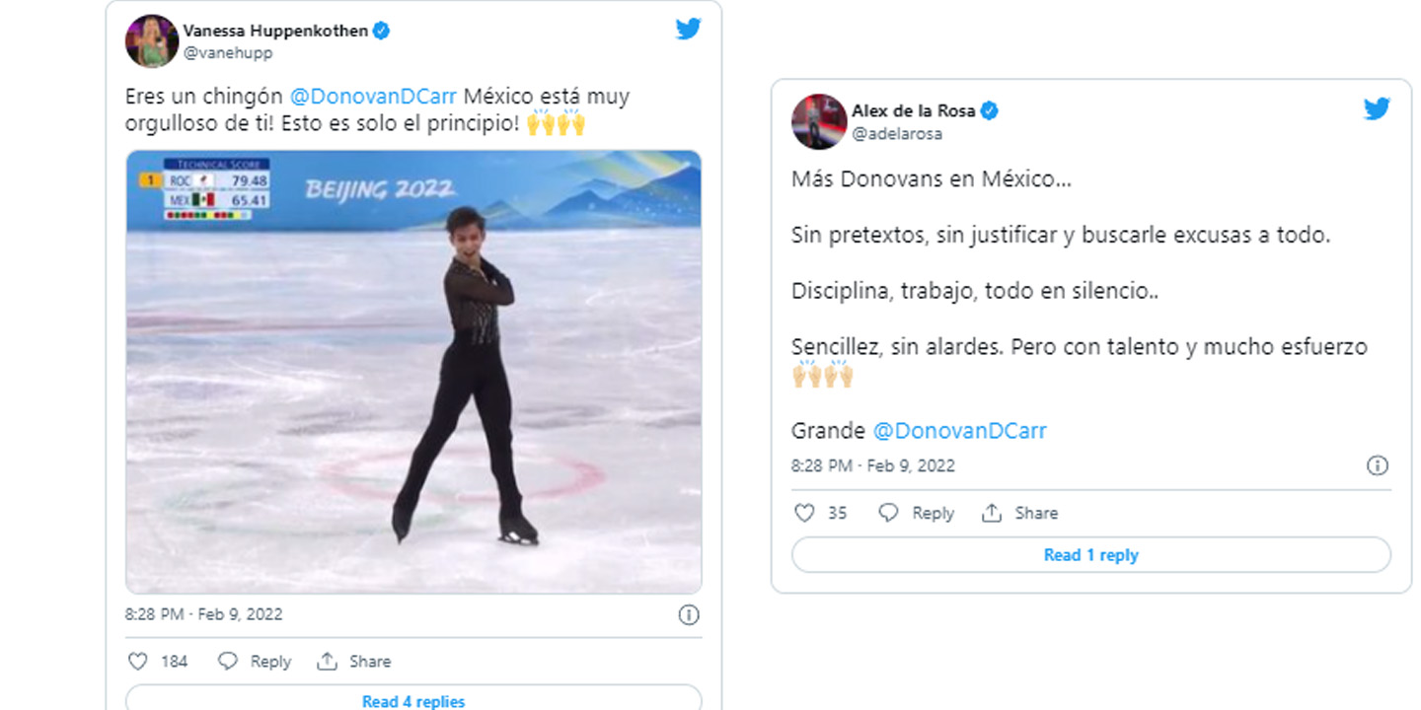Open @DonovanDCarr mention in Vanessa's tweet
The image size is (1421, 710).
click(373, 98)
